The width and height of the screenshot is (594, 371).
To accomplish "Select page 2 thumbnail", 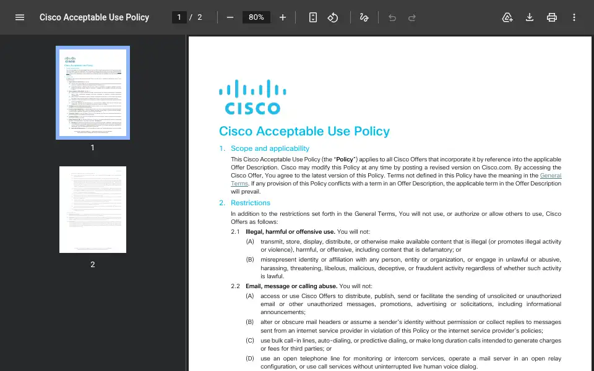I will click(x=93, y=210).
